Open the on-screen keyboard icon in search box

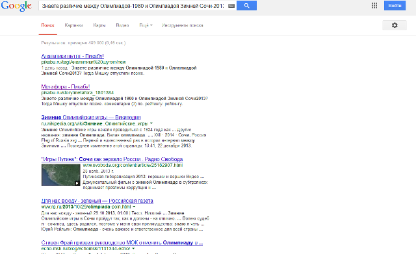tap(231, 6)
